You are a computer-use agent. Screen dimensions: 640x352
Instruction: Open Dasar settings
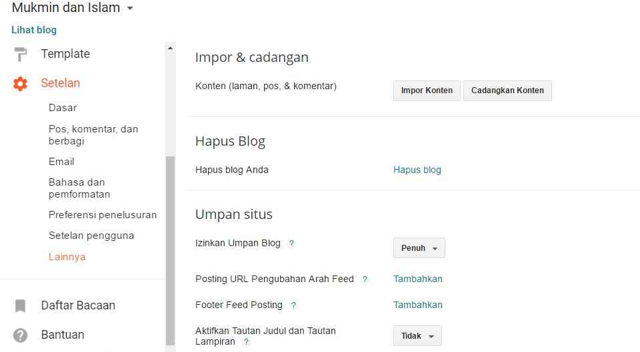[63, 108]
